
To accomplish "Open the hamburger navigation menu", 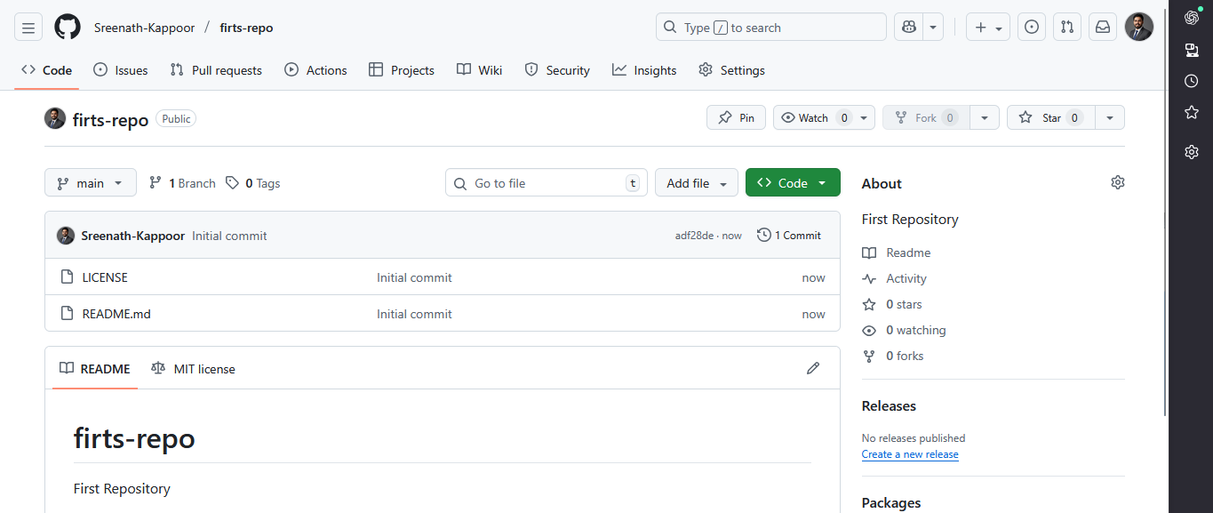I will [28, 27].
